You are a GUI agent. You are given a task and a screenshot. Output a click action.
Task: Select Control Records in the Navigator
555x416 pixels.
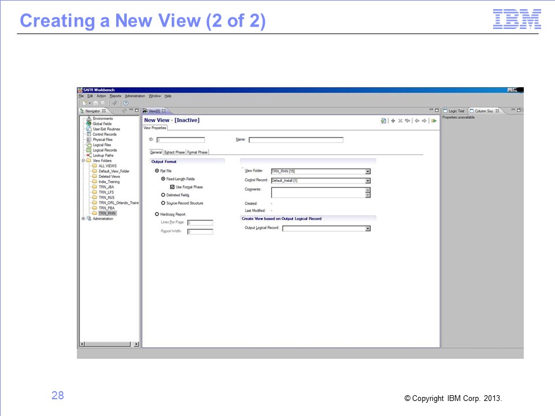pyautogui.click(x=105, y=135)
